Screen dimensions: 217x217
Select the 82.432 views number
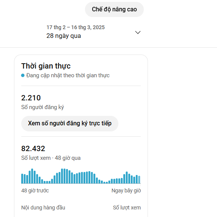click(x=33, y=148)
